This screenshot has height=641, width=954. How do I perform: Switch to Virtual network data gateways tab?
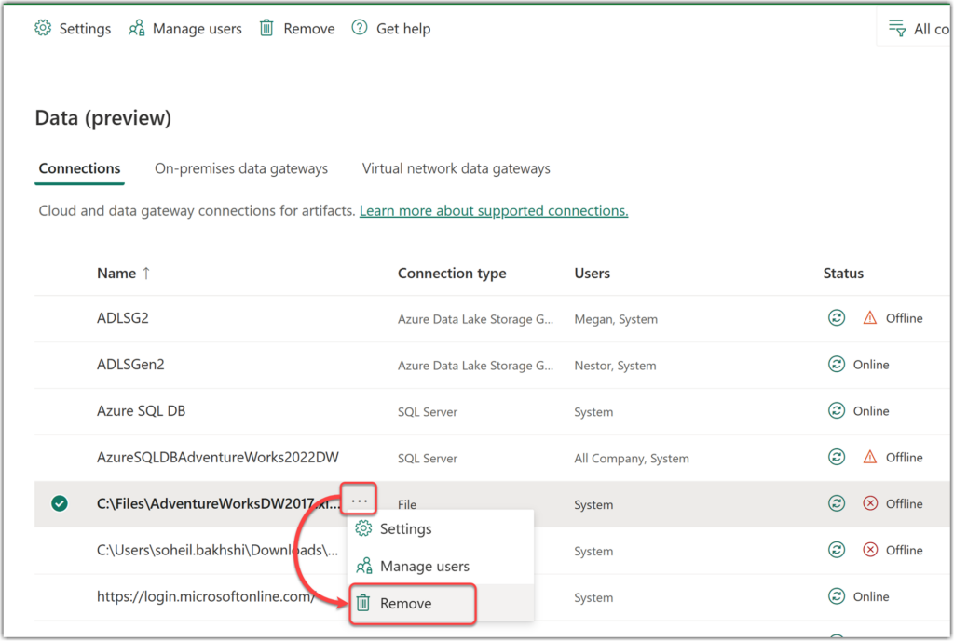tap(457, 168)
